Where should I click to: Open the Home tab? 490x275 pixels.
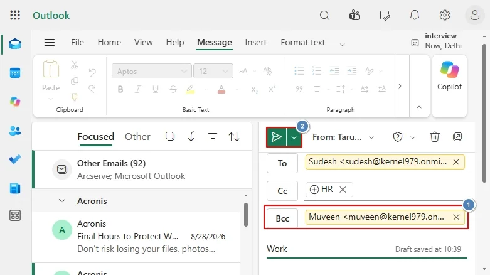point(109,42)
